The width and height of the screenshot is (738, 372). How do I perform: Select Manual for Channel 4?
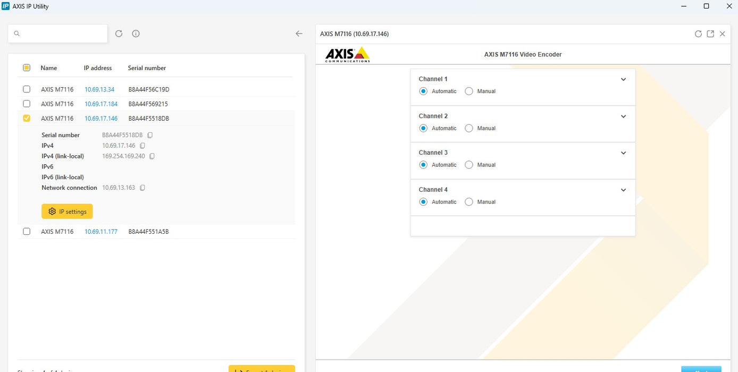pos(469,202)
